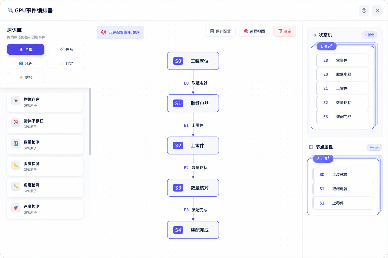Image resolution: width=388 pixels, height=258 pixels.
Task: Click the E3 装配完成 edge label on canvas
Action: tap(196, 210)
